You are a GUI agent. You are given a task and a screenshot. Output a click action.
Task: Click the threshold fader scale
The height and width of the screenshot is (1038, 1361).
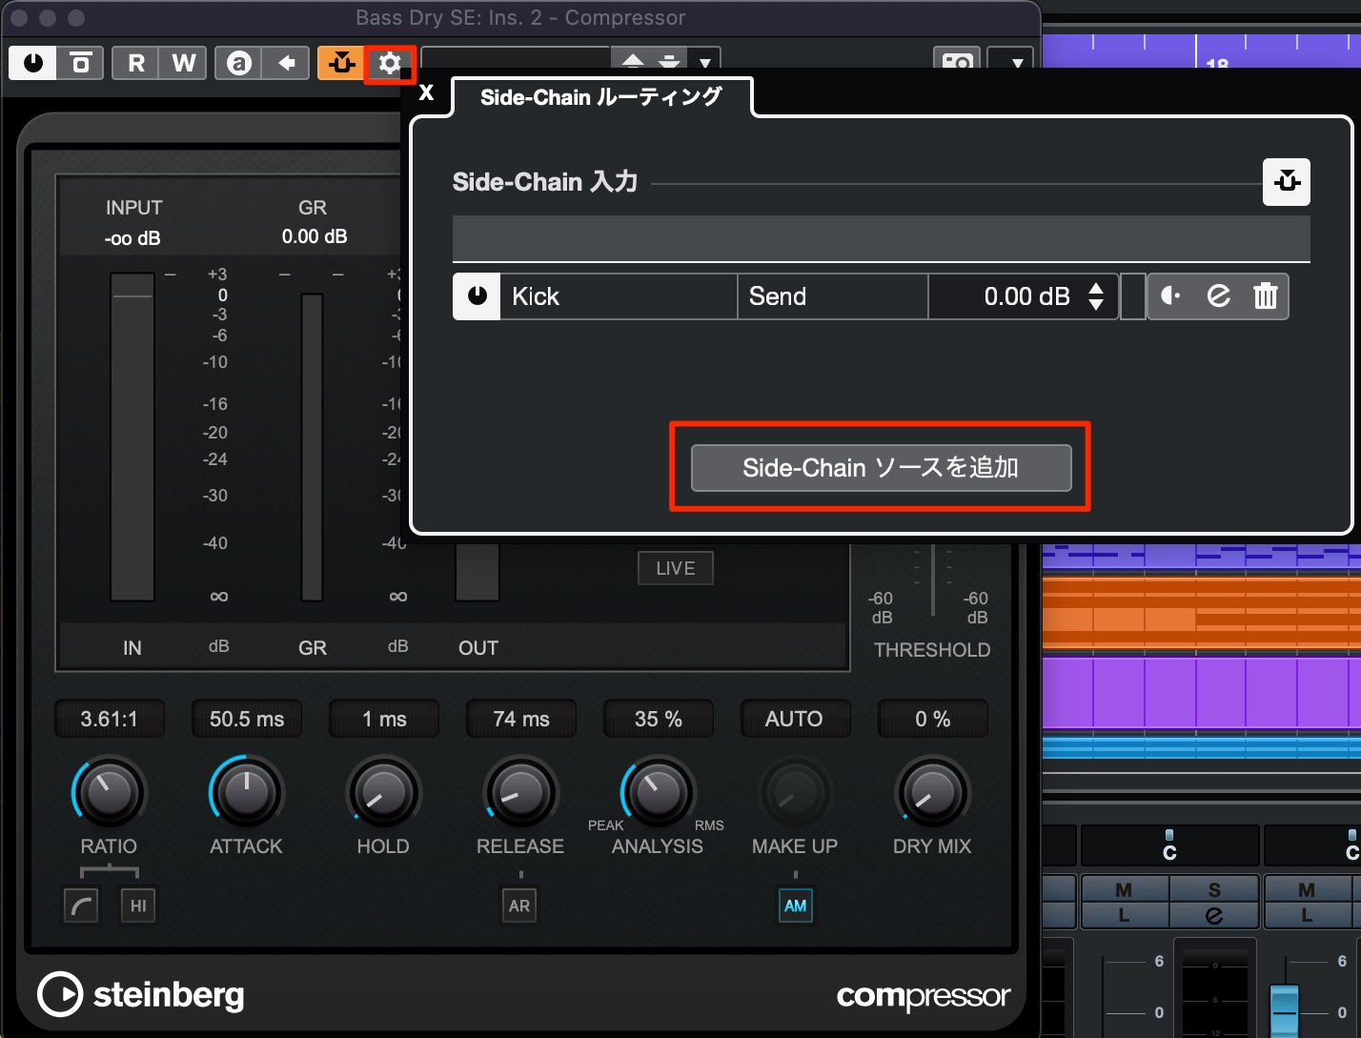(932, 581)
